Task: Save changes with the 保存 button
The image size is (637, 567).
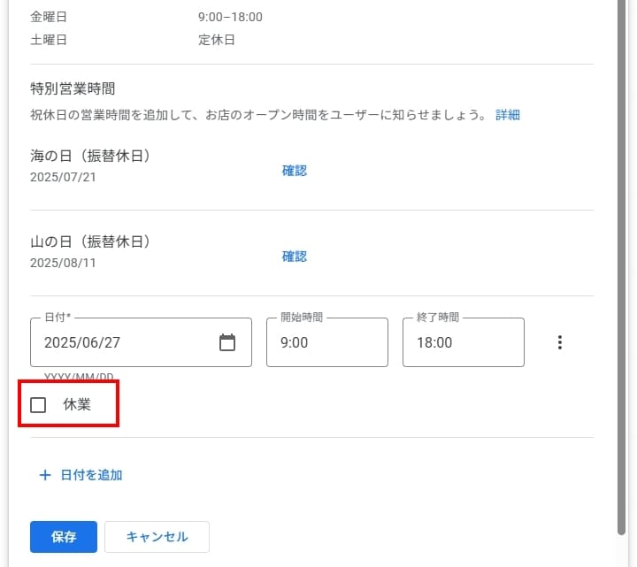Action: click(x=63, y=537)
